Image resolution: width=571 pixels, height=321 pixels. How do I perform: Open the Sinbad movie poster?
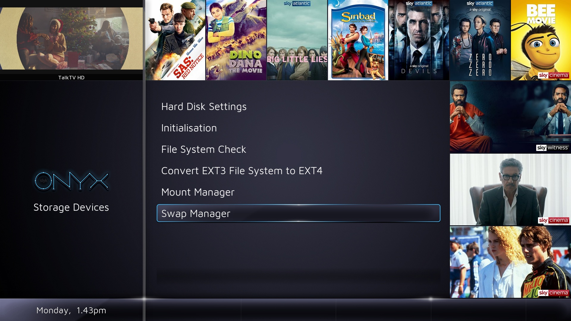click(x=358, y=40)
